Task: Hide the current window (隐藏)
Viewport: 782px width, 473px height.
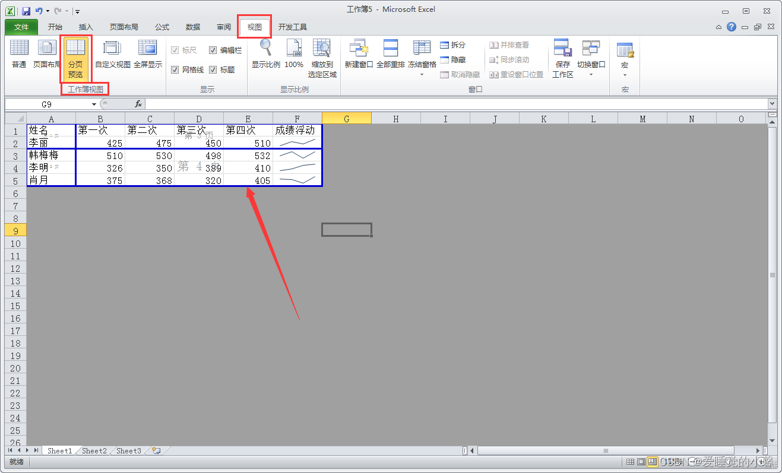Action: coord(453,60)
